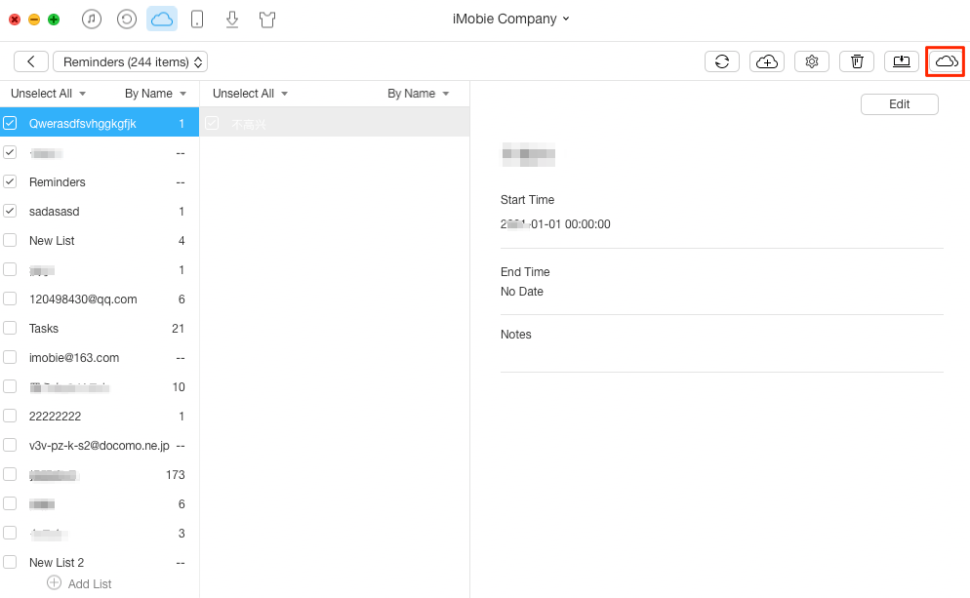Toggle the checkbox of the middle-pane reminder item
The image size is (970, 598).
point(212,123)
